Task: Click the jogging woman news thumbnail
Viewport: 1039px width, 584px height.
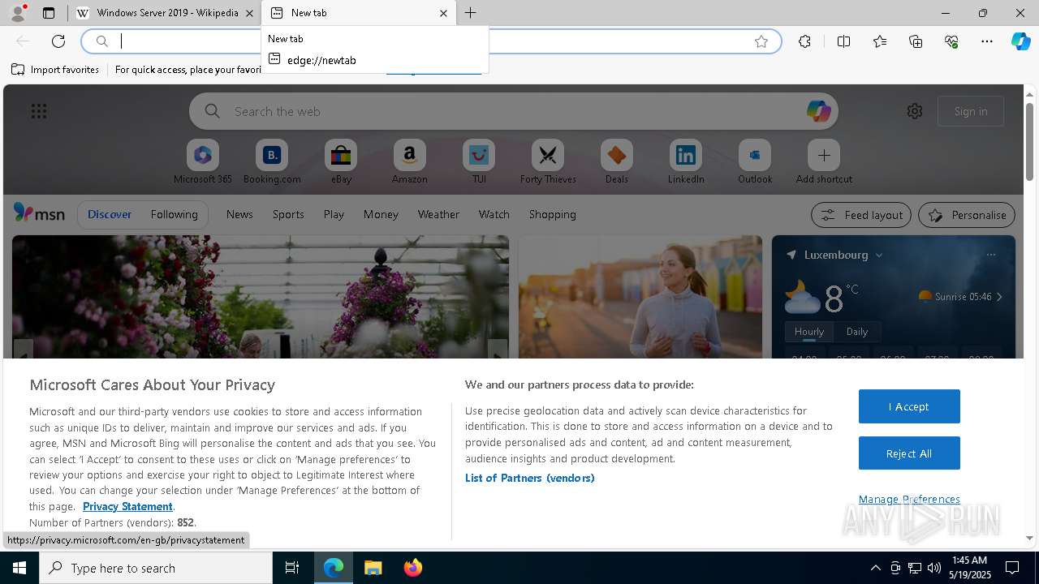Action: click(640, 297)
